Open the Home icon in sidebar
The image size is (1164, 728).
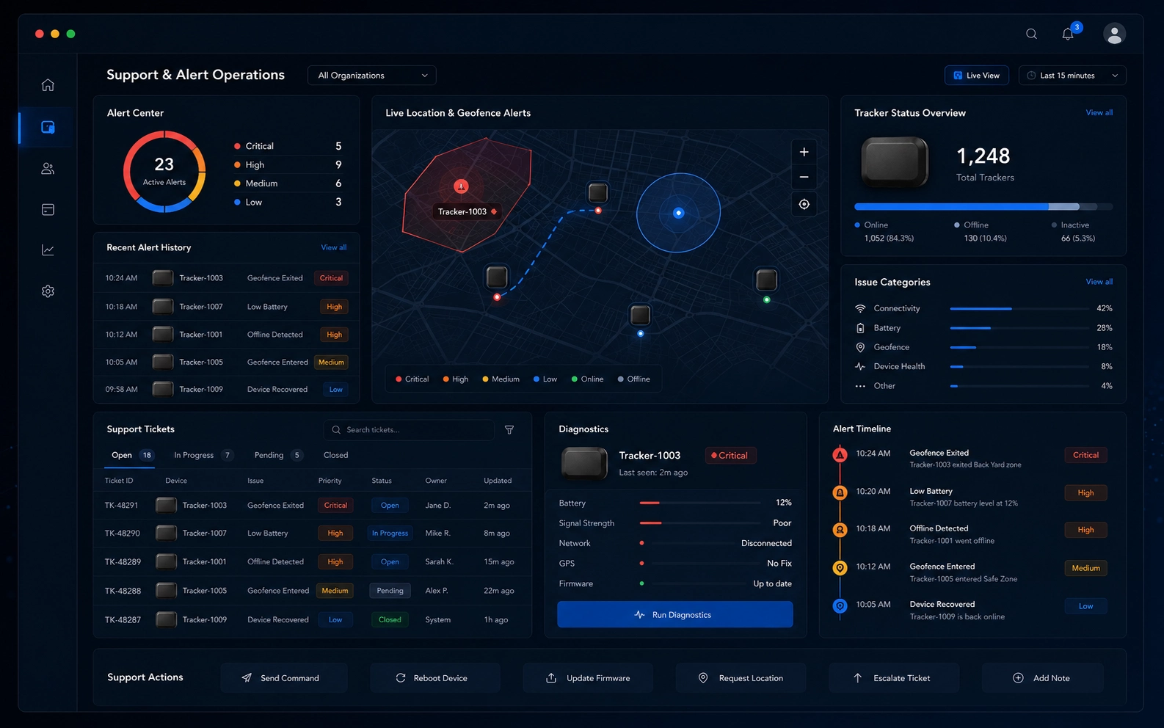point(48,85)
